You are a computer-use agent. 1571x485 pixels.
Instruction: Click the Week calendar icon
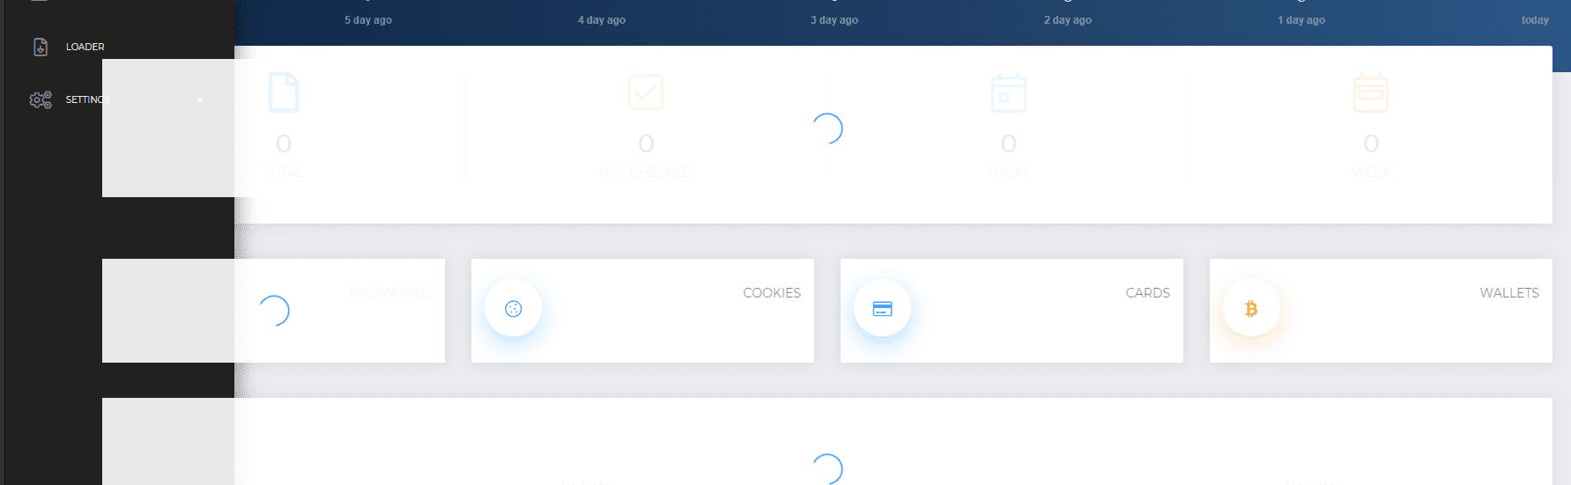[x=1371, y=92]
